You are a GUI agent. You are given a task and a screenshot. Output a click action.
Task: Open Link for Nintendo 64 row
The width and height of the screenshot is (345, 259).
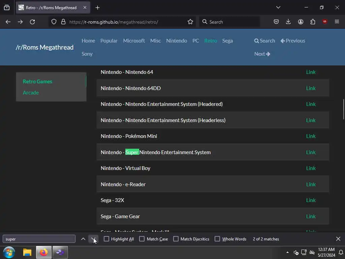coord(311,72)
